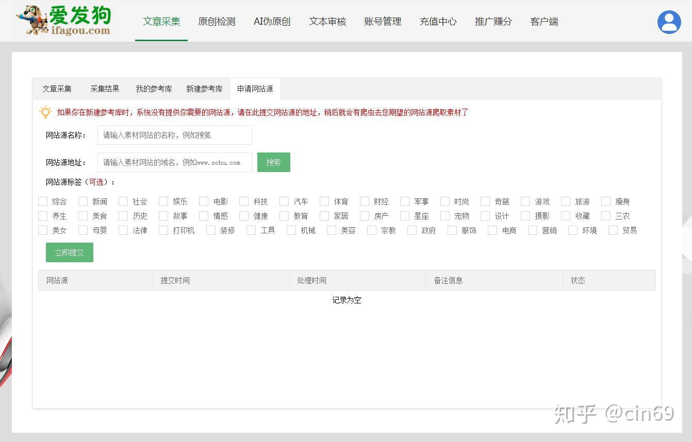This screenshot has width=692, height=442.
Task: Select the 打印机 tag checkbox
Action: pyautogui.click(x=163, y=230)
